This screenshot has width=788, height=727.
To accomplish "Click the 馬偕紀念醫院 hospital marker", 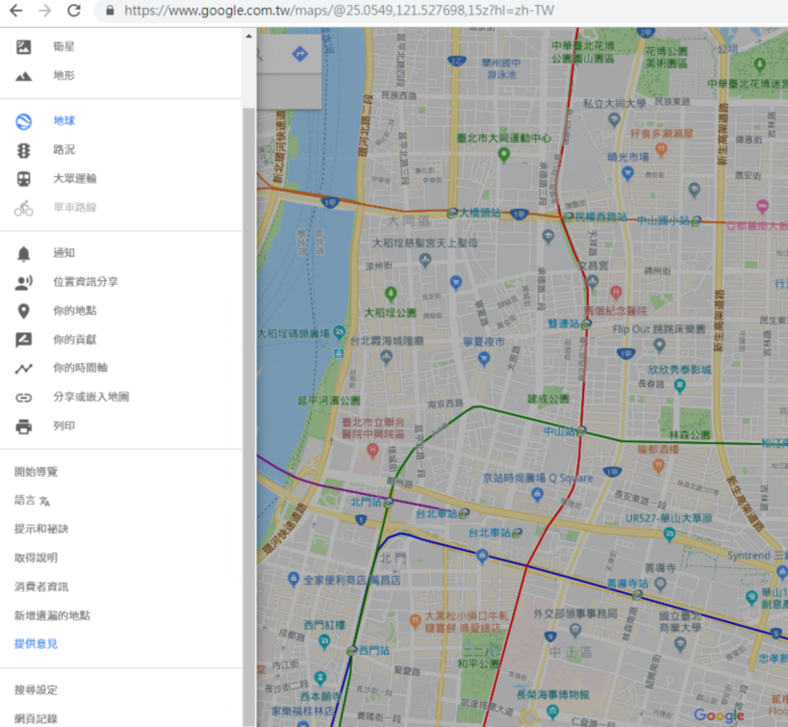I will pyautogui.click(x=616, y=292).
